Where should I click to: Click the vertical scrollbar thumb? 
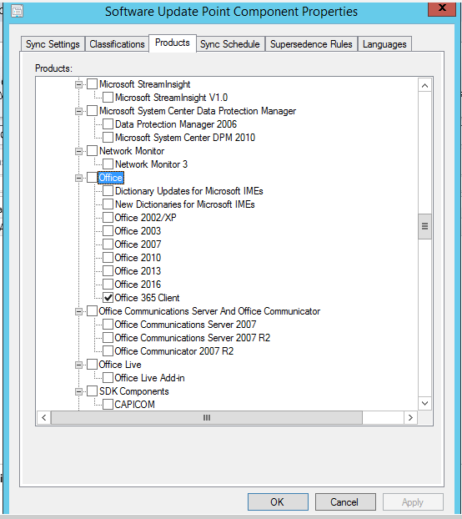click(425, 226)
